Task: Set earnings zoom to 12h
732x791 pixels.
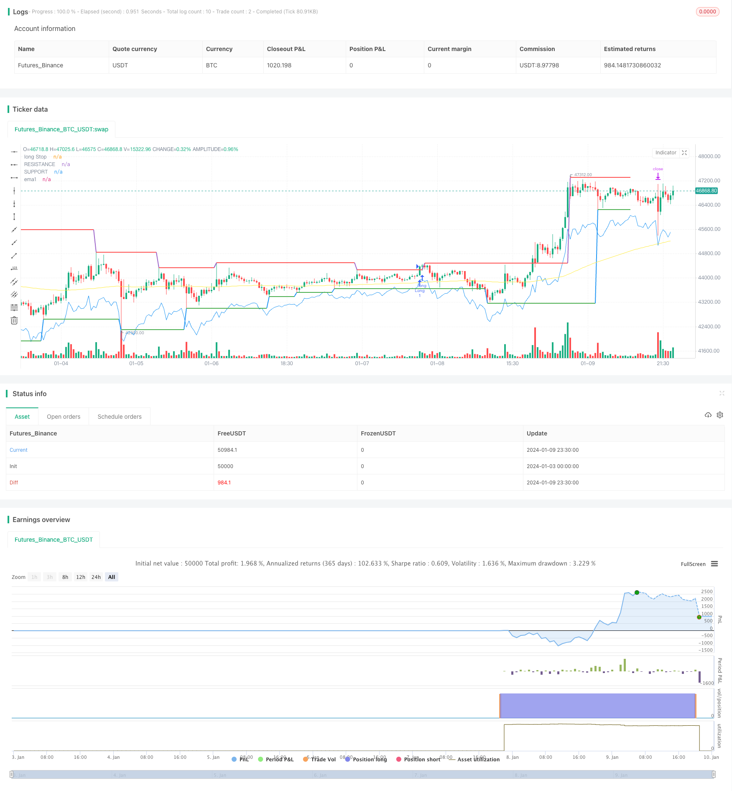Action: click(81, 577)
